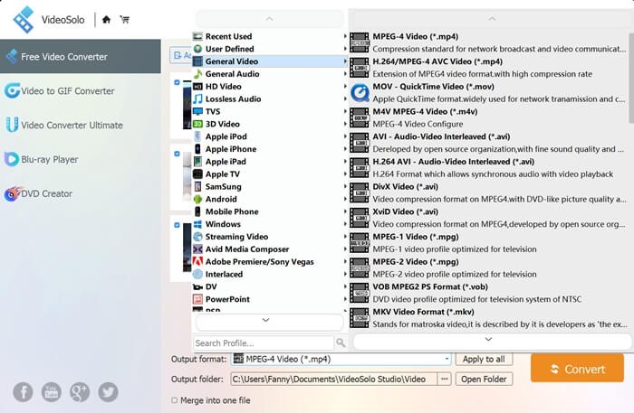The image size is (634, 413).
Task: Select Free Video Converter in sidebar
Action: (x=81, y=56)
